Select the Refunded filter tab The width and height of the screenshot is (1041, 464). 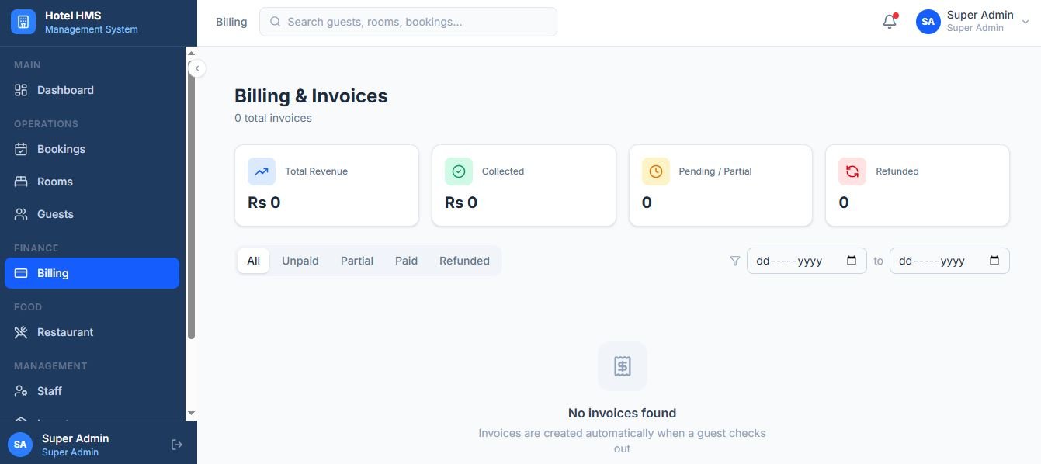point(464,261)
